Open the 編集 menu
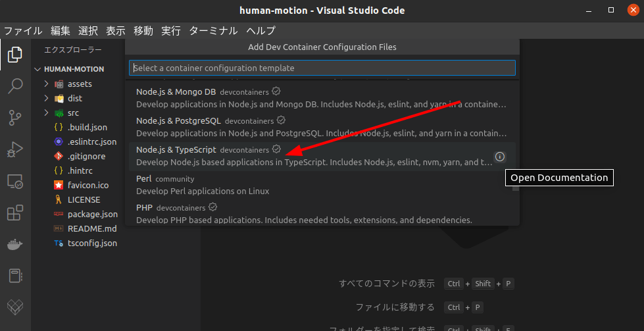 61,31
